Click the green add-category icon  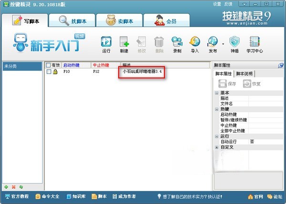pyautogui.click(x=6, y=187)
